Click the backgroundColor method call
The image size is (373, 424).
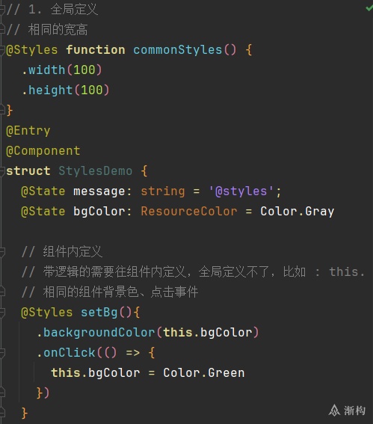coord(99,332)
